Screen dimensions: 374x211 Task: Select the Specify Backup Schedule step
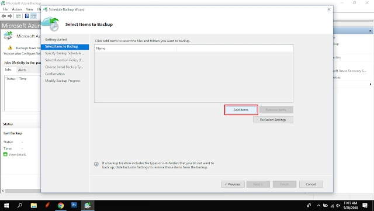[65, 53]
